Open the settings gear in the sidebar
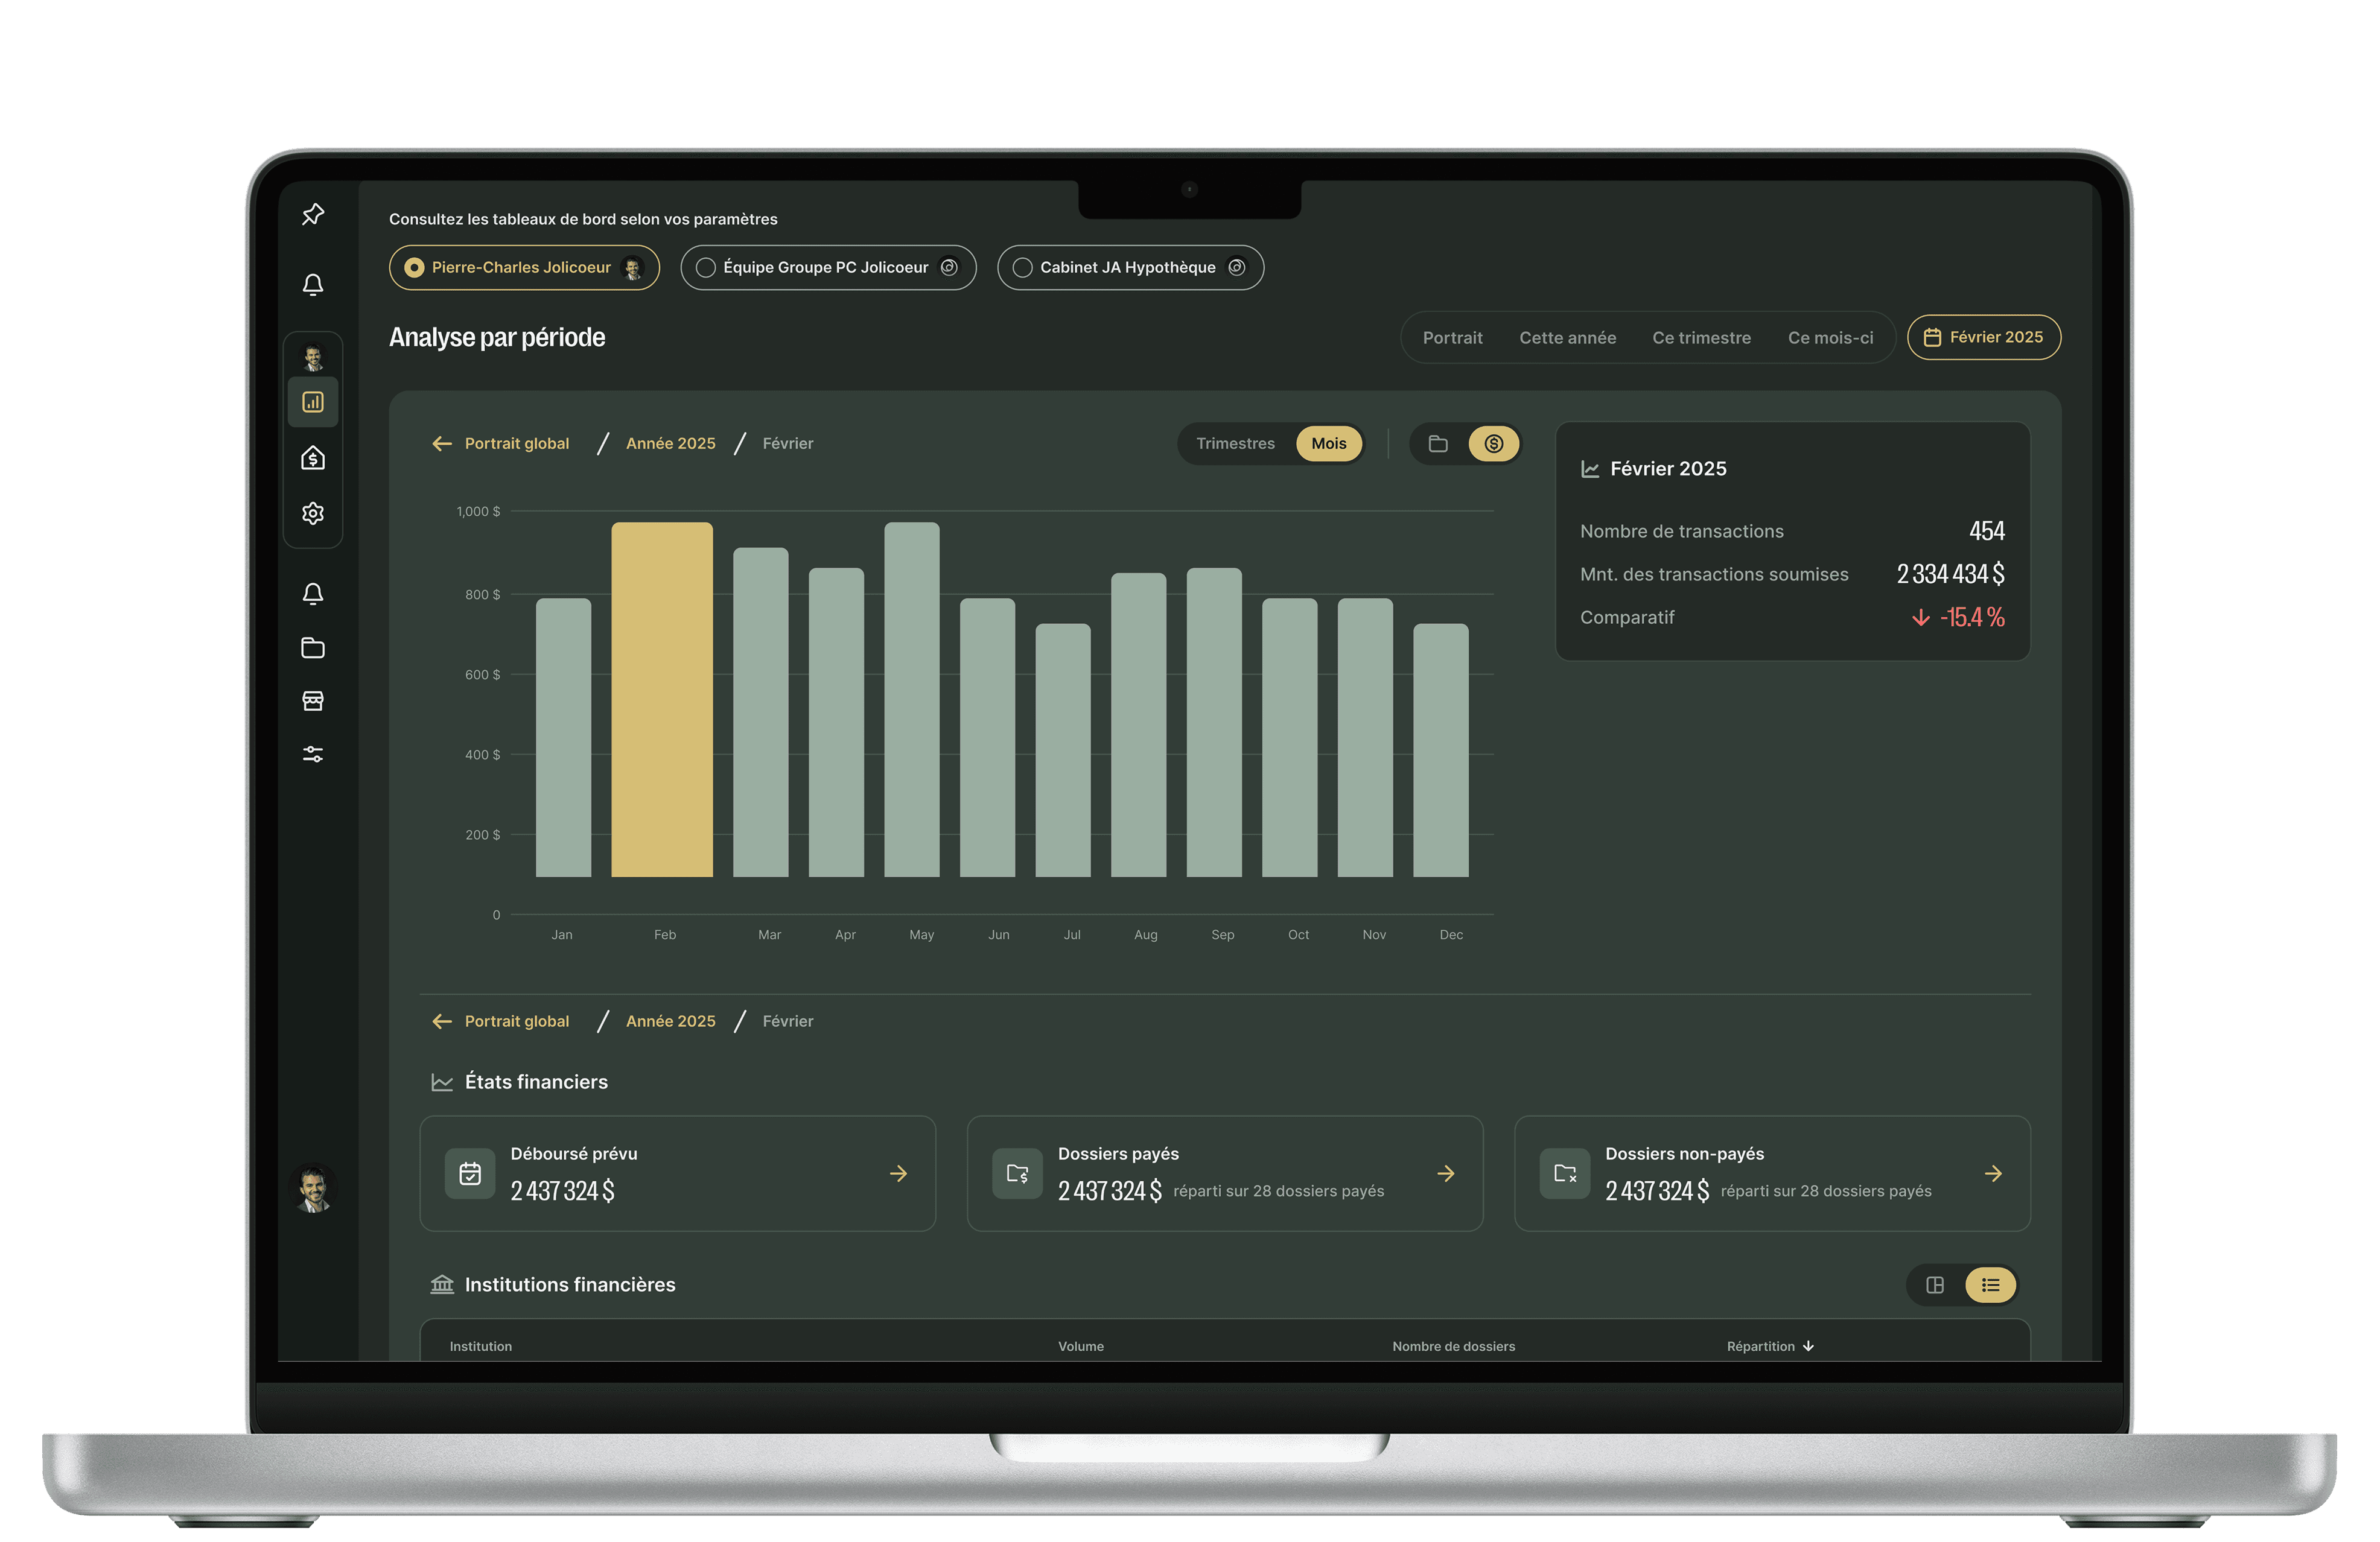 tap(313, 513)
